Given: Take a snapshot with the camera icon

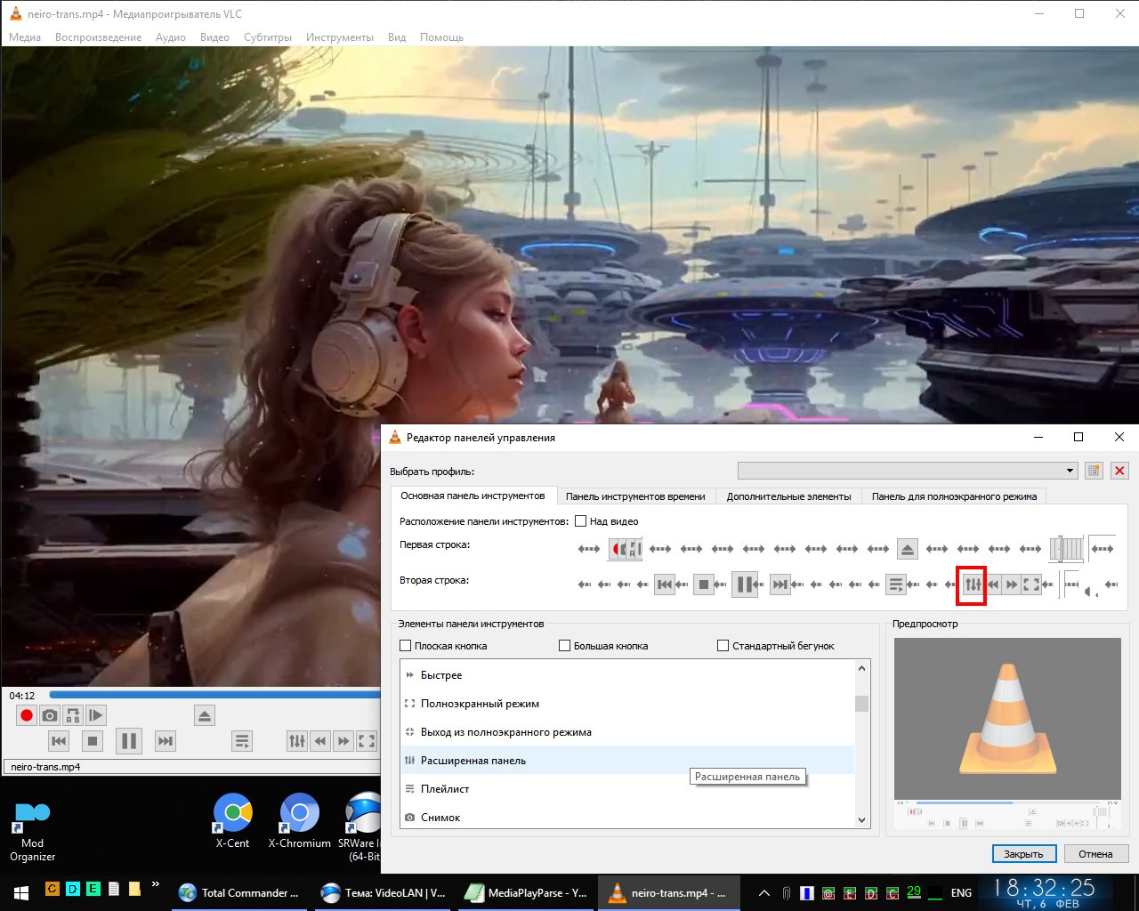Looking at the screenshot, I should pyautogui.click(x=50, y=715).
